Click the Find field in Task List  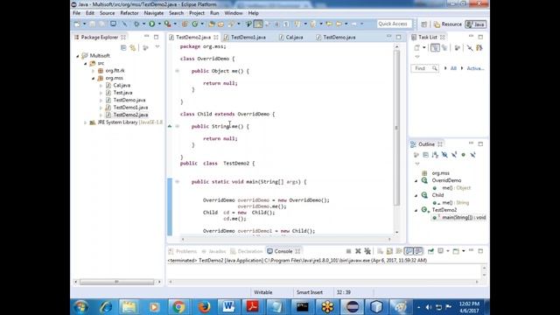click(424, 68)
